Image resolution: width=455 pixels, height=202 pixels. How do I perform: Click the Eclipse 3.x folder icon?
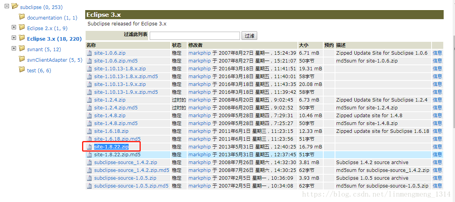22,38
